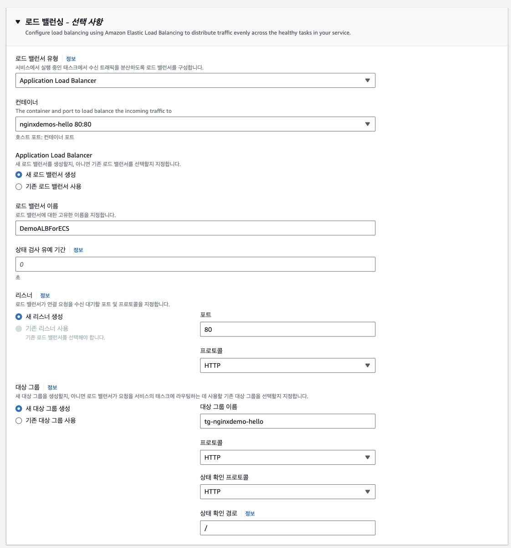This screenshot has height=548, width=511.
Task: Open the 상태 확인 프로토콜 dropdown
Action: 287,492
